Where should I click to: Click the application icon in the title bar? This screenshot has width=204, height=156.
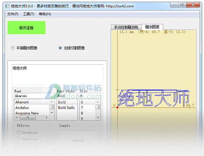click(x=7, y=6)
